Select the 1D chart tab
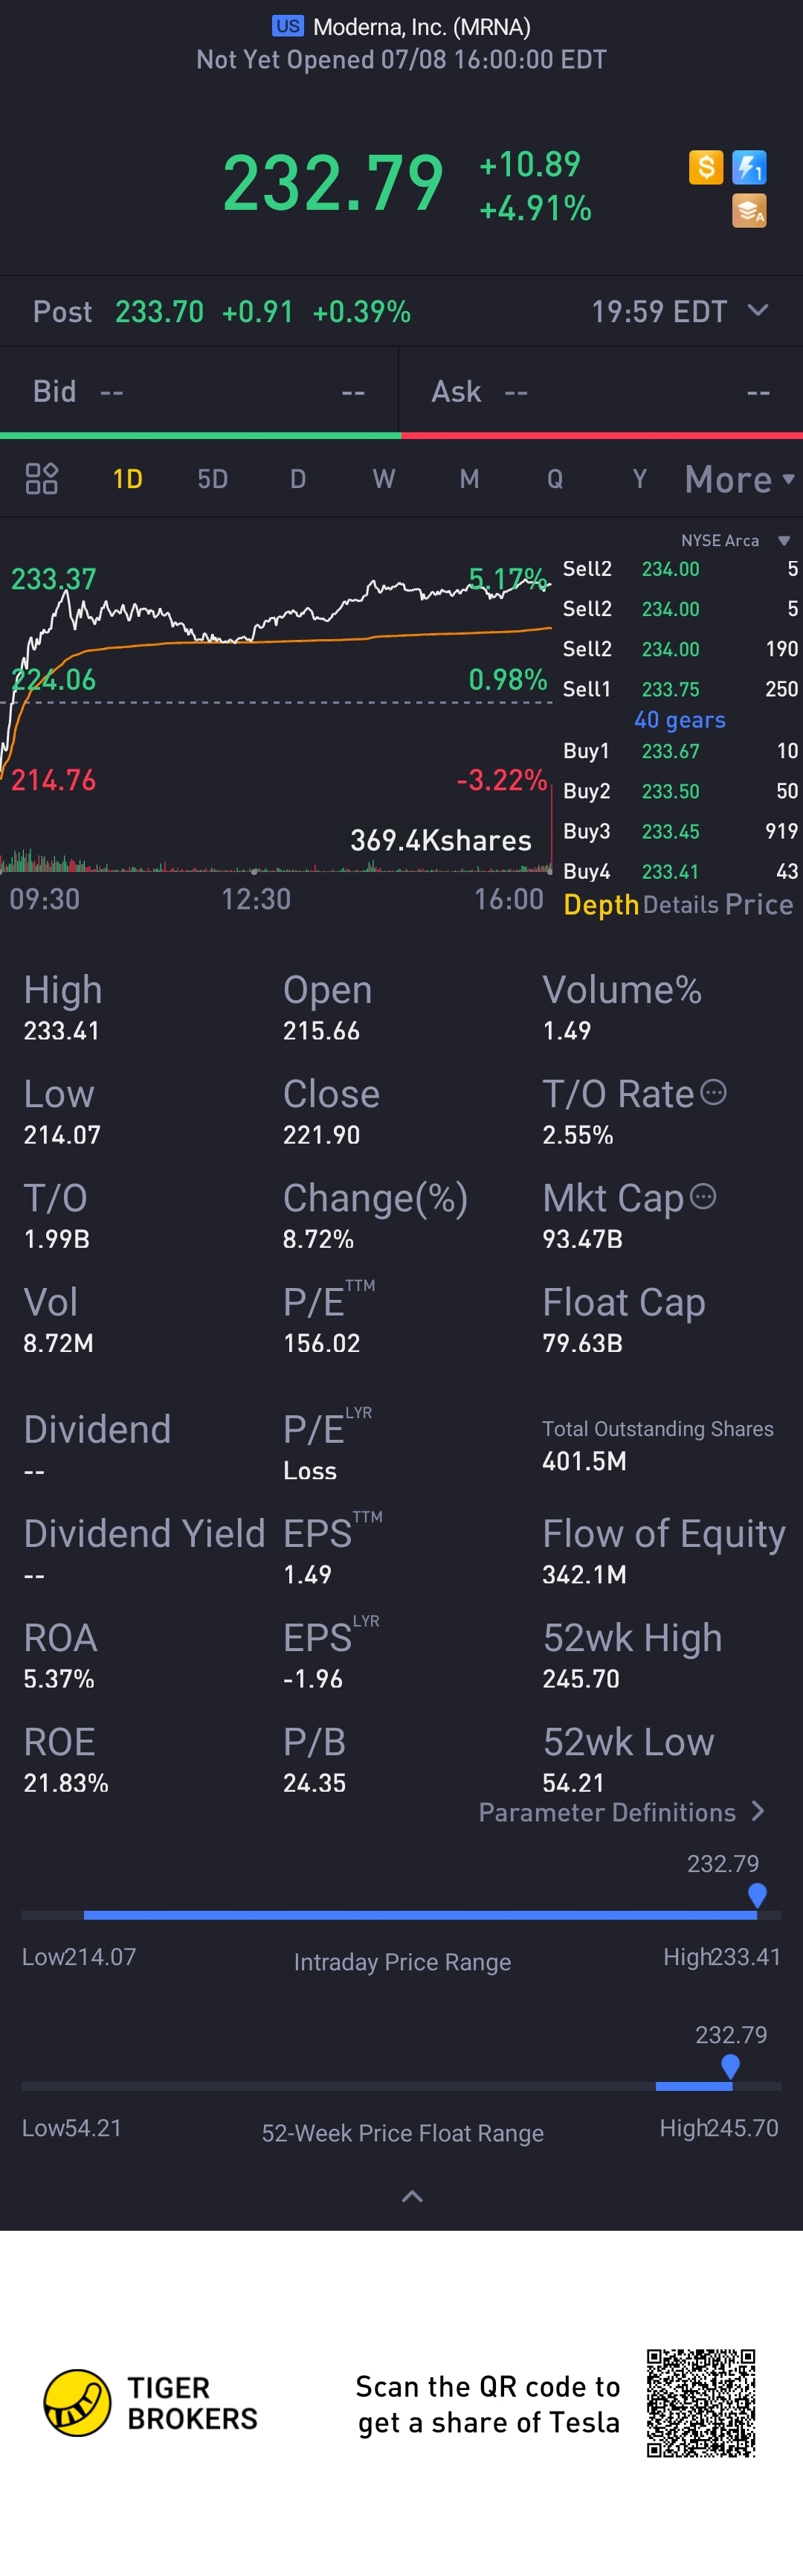Image resolution: width=803 pixels, height=2576 pixels. tap(128, 479)
